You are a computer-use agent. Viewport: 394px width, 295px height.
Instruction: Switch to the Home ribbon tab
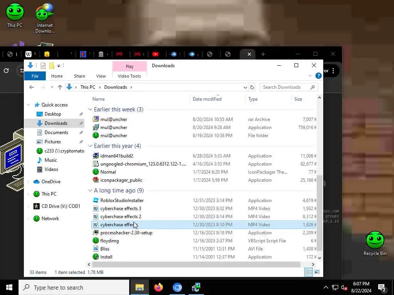[57, 76]
